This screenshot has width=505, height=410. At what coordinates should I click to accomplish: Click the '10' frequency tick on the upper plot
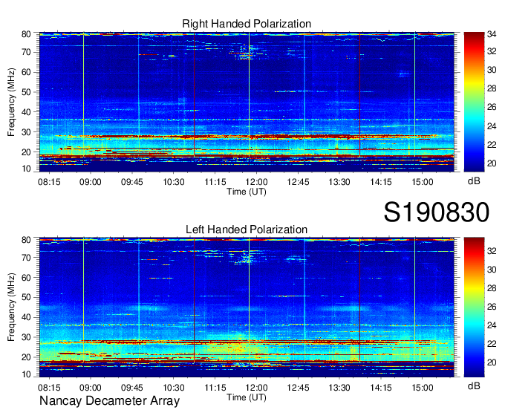pos(26,169)
